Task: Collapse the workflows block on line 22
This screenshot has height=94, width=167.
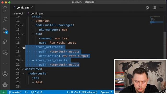Action: pyautogui.click(x=23, y=69)
